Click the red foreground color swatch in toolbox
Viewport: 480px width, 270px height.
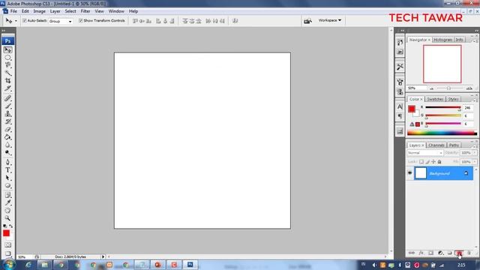coord(6,233)
